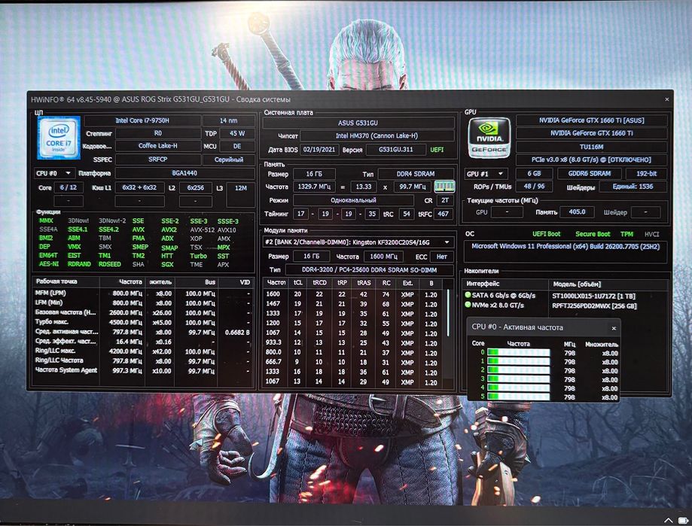Click the green status dot beside NVMe x2

[468, 305]
